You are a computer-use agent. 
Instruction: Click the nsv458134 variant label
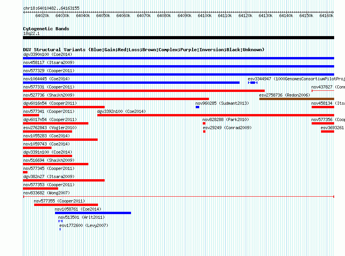coord(328,103)
